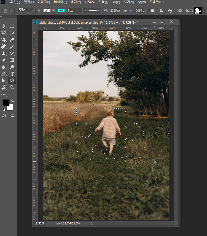Viewport: 207px width, 236px height.
Task: Click the 문서:62.7M/62.7M status text
Action: coord(68,223)
